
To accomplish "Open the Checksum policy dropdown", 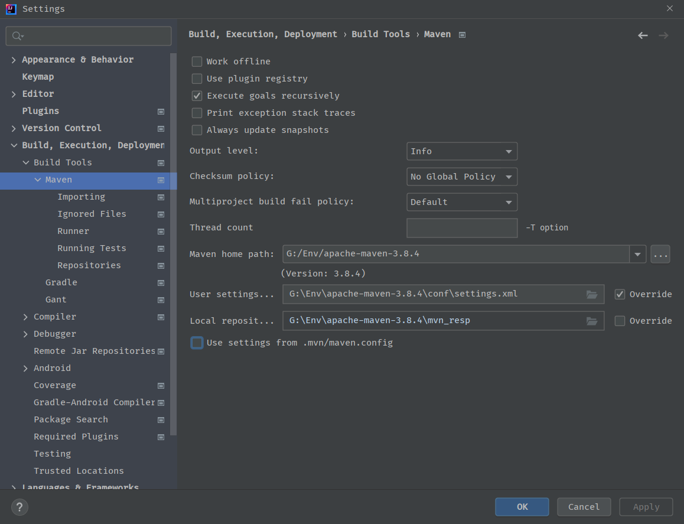I will [x=462, y=177].
